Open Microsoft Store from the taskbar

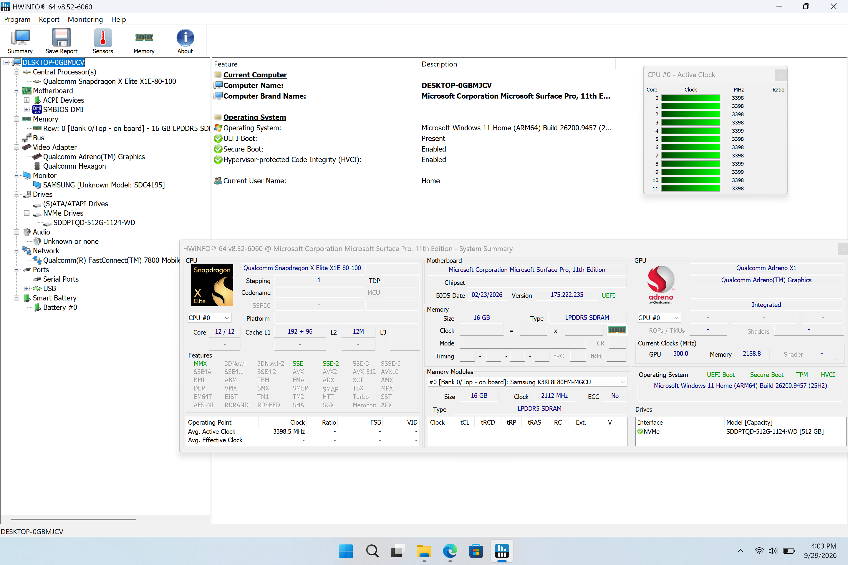[476, 551]
